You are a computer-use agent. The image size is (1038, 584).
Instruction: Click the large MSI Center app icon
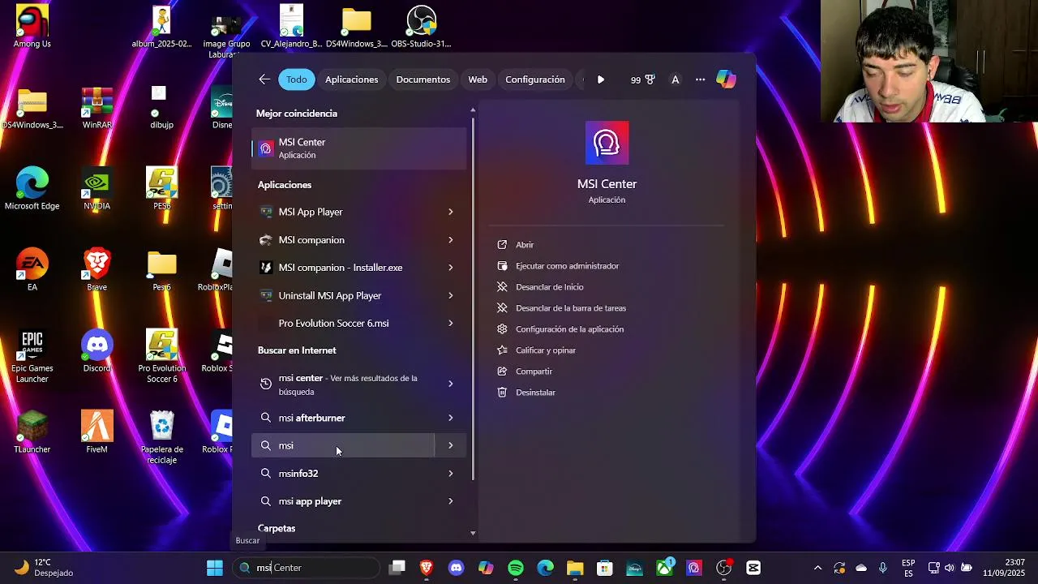point(607,143)
